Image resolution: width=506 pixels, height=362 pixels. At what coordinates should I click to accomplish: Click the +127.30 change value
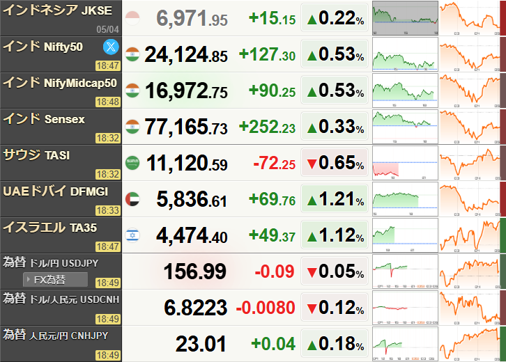coord(267,54)
